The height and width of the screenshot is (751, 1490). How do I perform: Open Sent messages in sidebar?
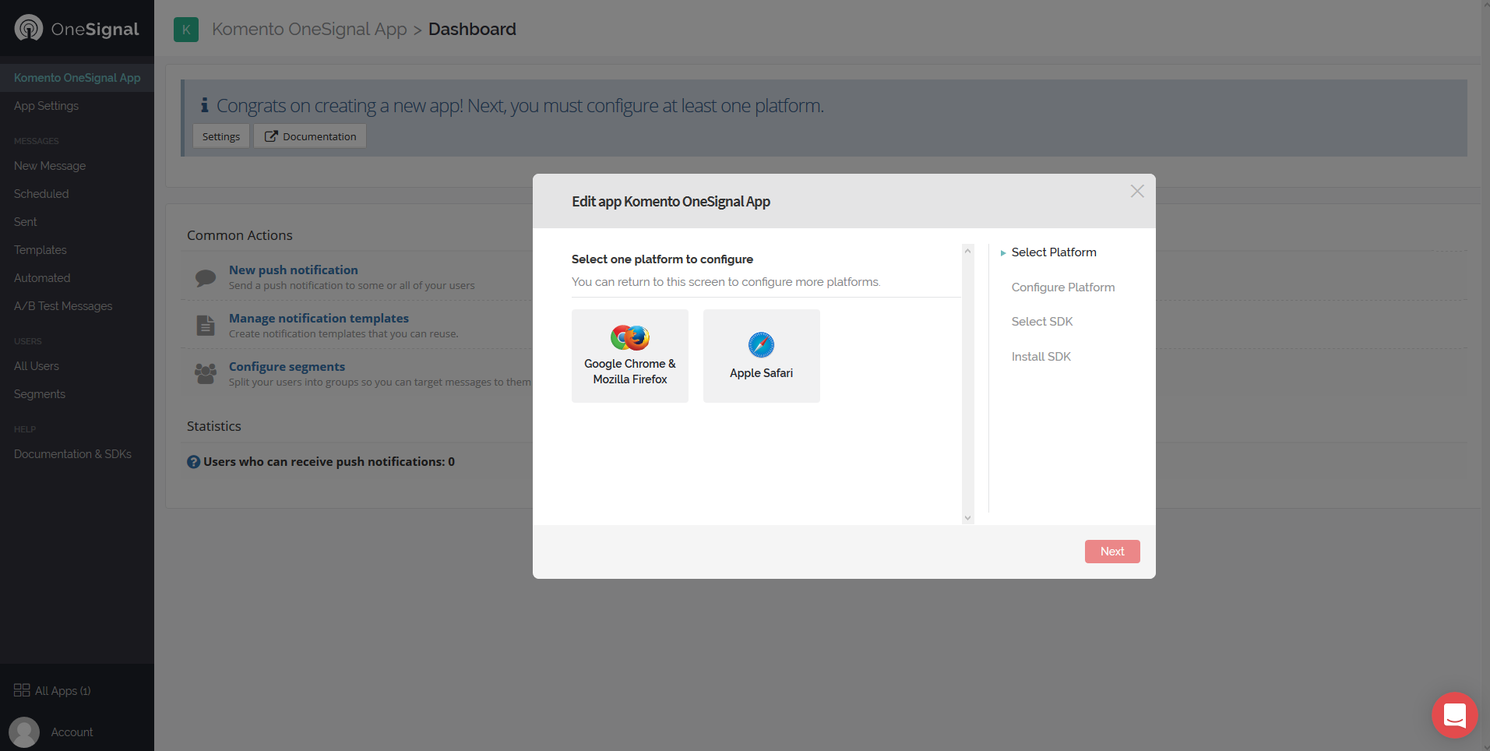click(26, 222)
